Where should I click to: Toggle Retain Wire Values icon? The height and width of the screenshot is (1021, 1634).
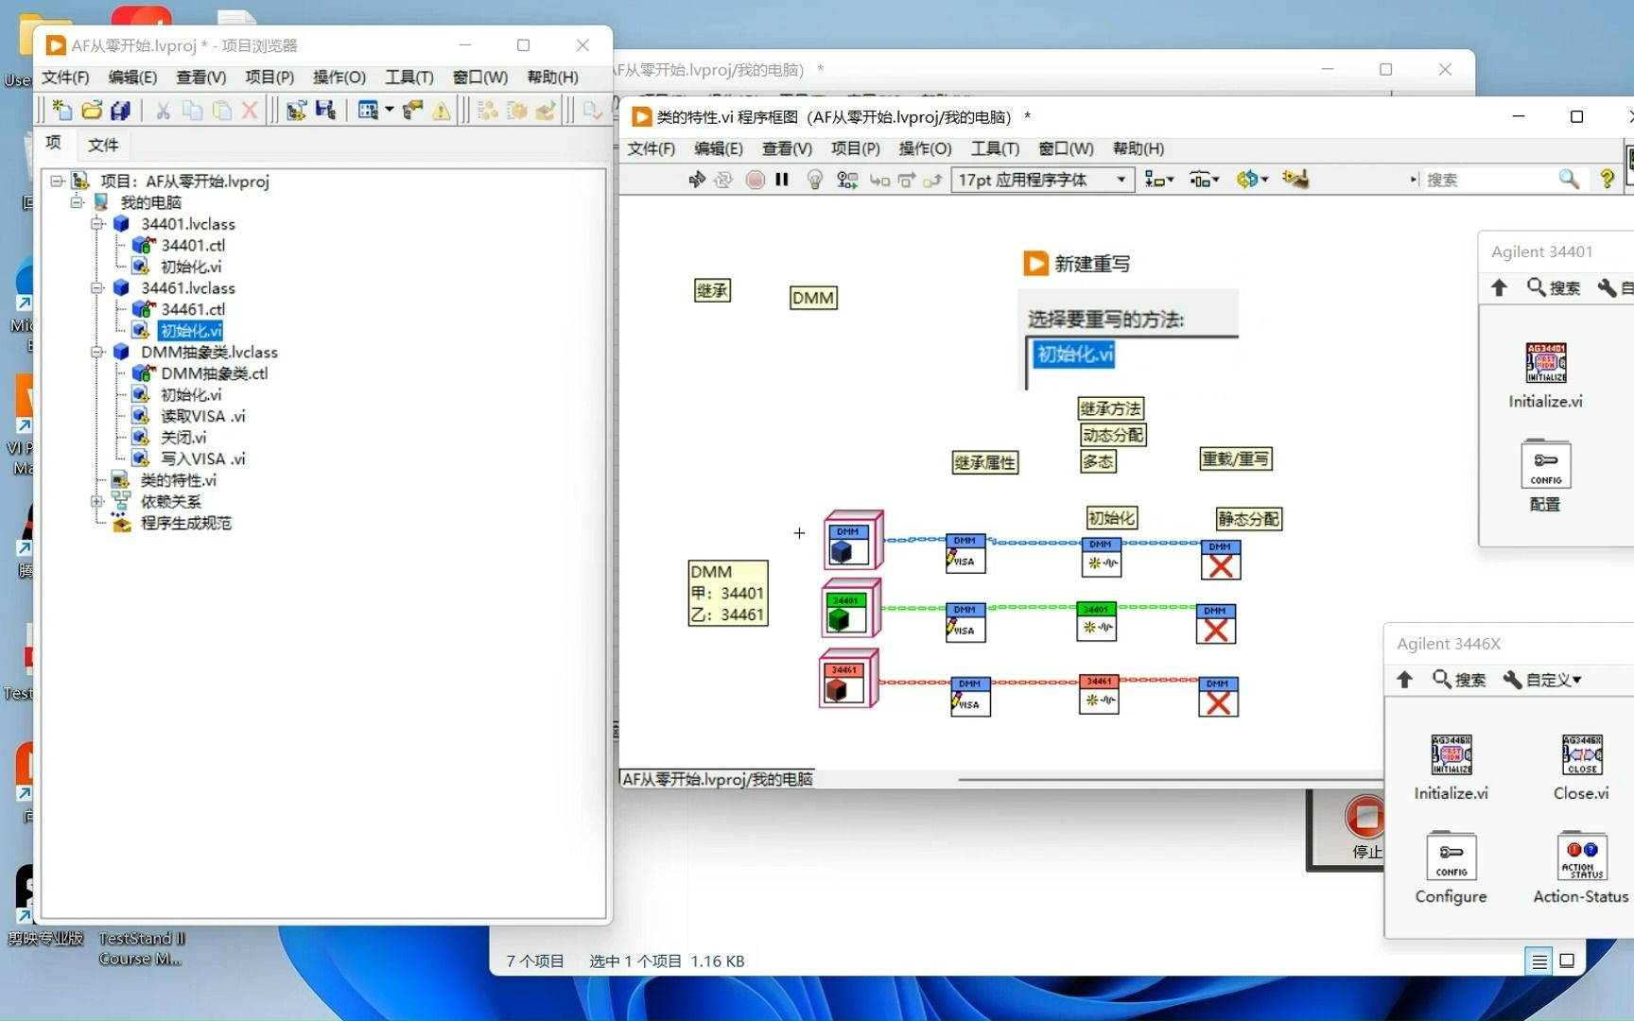[847, 180]
